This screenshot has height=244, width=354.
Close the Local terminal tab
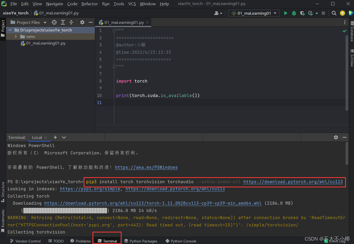point(46,137)
